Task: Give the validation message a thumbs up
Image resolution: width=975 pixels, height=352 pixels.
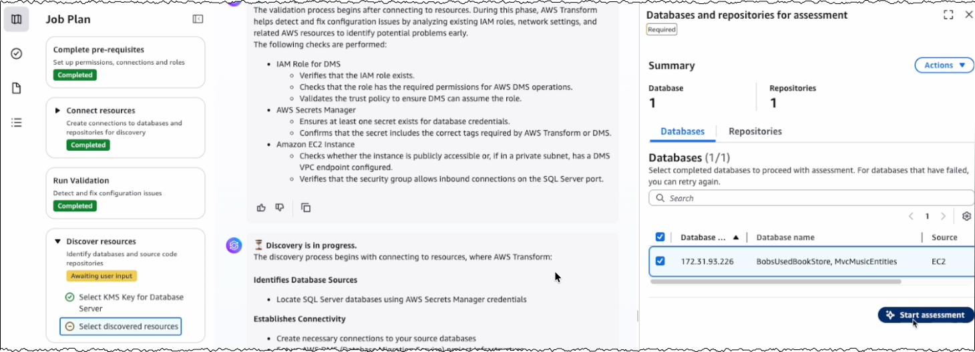Action: point(261,207)
